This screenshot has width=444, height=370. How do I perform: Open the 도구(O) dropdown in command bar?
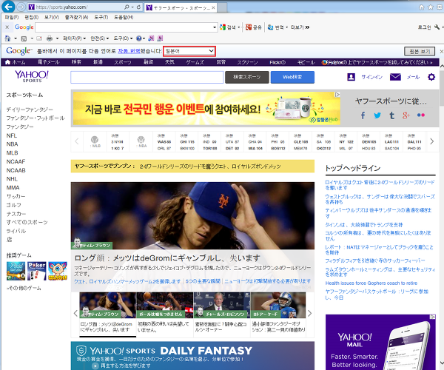pyautogui.click(x=123, y=38)
